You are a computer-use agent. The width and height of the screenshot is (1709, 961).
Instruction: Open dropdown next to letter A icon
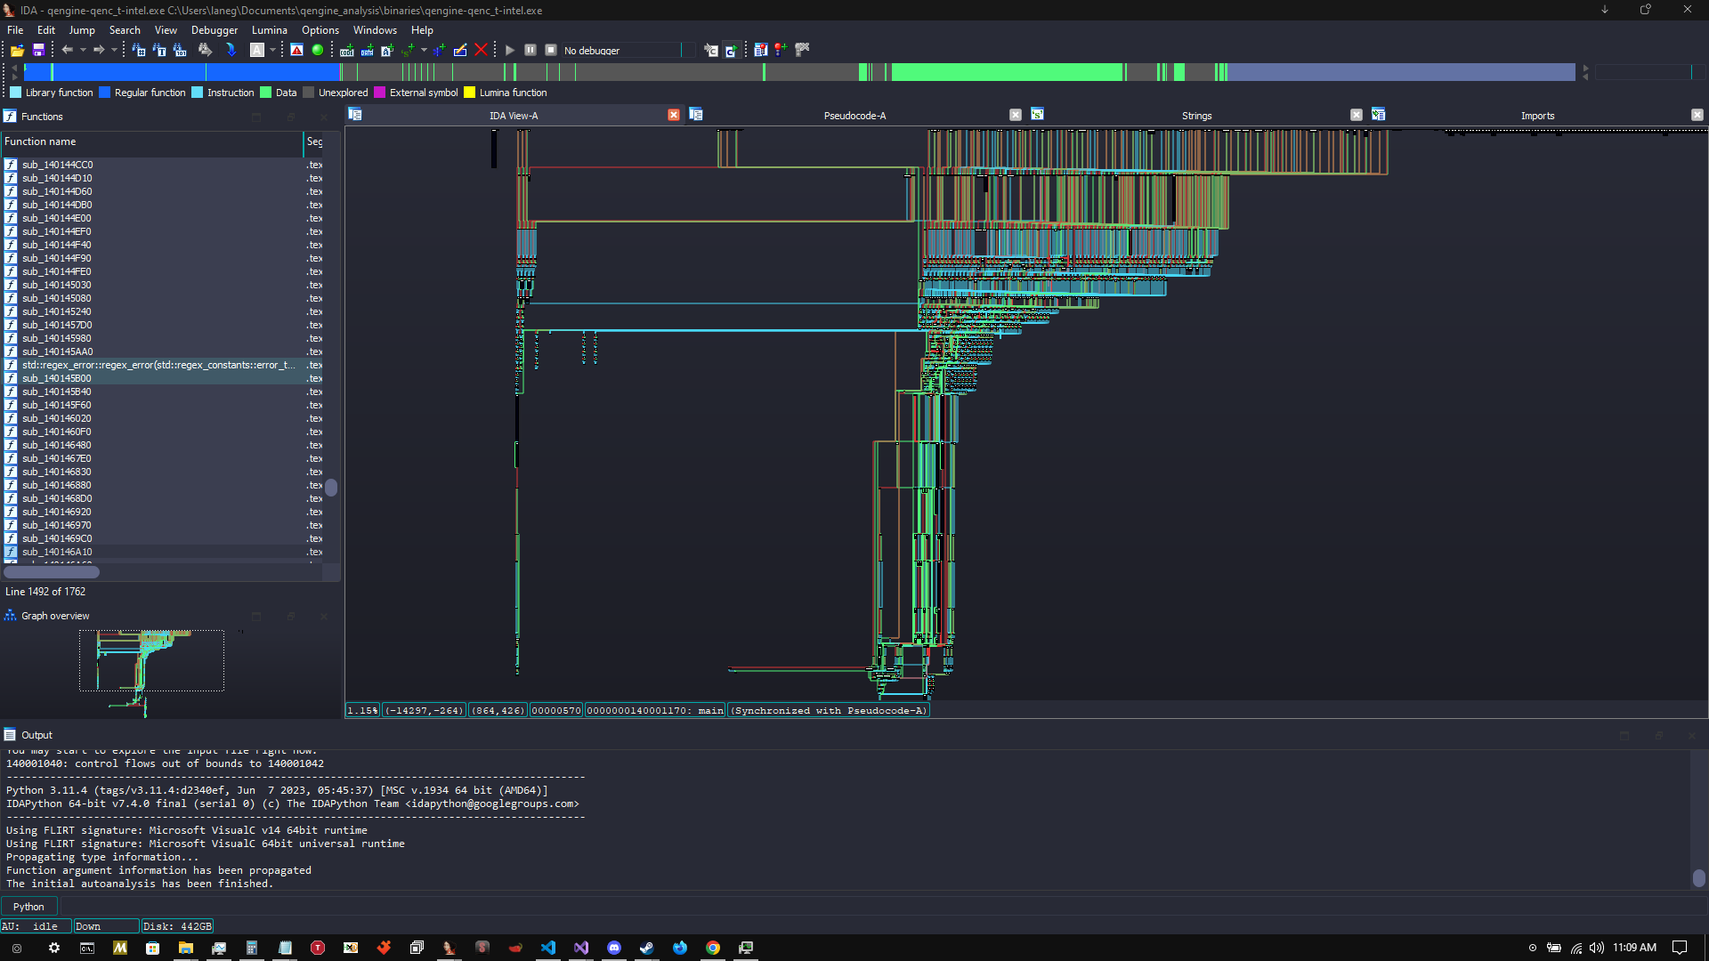pos(272,51)
